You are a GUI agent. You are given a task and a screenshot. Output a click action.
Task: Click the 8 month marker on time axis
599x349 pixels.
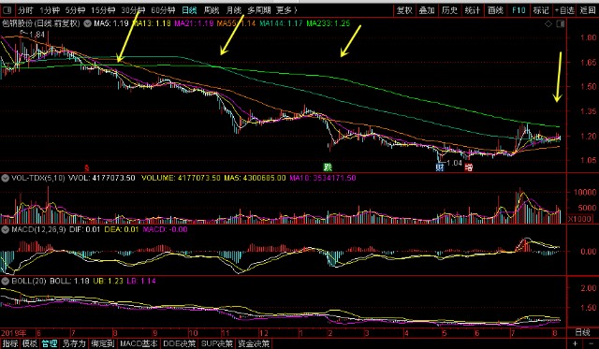[x=555, y=333]
